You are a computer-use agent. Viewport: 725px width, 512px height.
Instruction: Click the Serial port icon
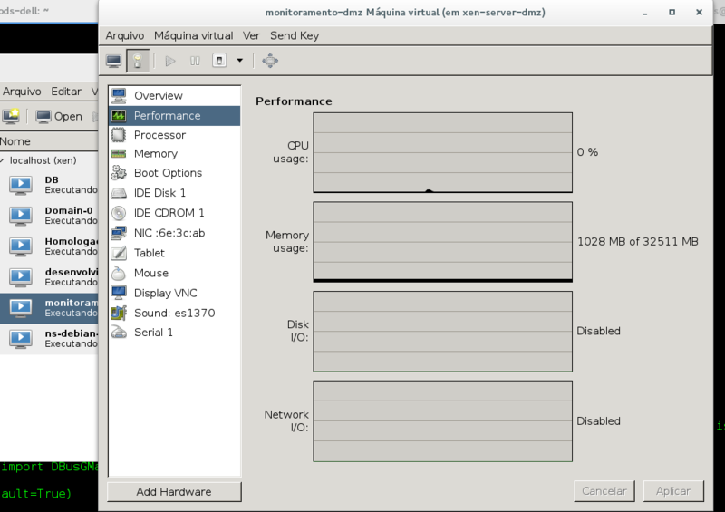(119, 332)
